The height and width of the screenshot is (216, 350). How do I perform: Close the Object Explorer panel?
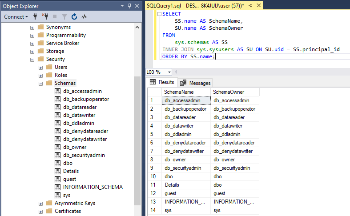click(137, 6)
